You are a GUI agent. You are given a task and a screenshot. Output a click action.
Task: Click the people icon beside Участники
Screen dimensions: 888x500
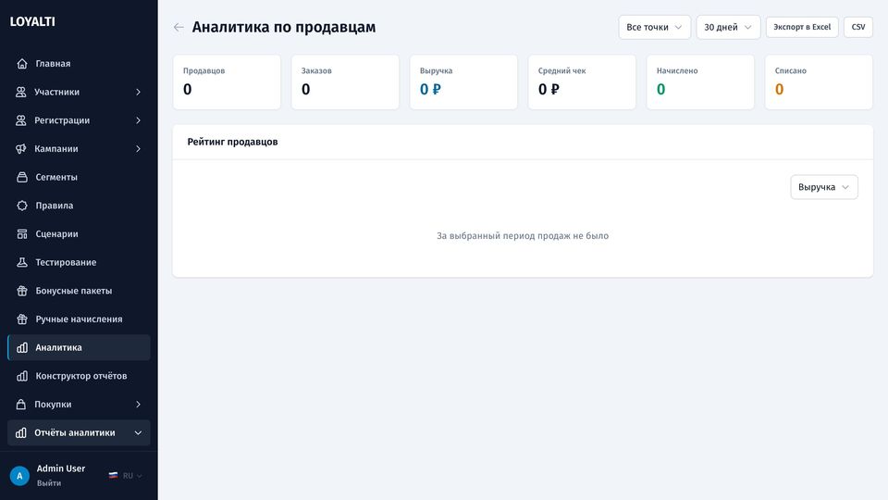click(21, 92)
